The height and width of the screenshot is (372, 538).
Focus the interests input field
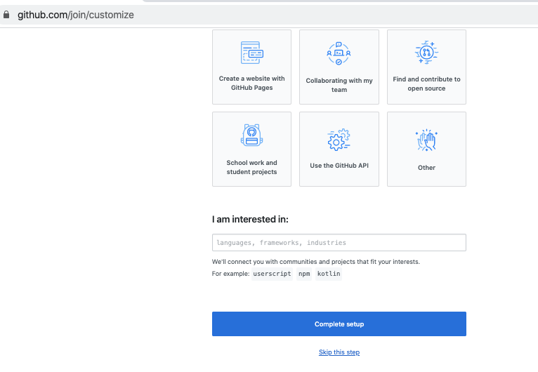(x=339, y=242)
